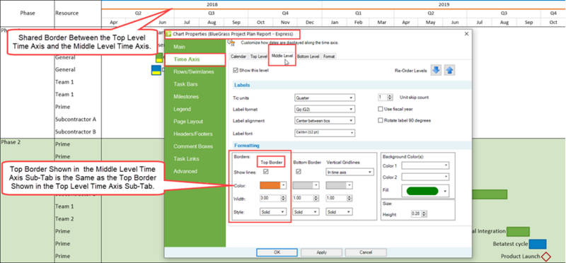Toggle the Show this level checkbox

(236, 71)
